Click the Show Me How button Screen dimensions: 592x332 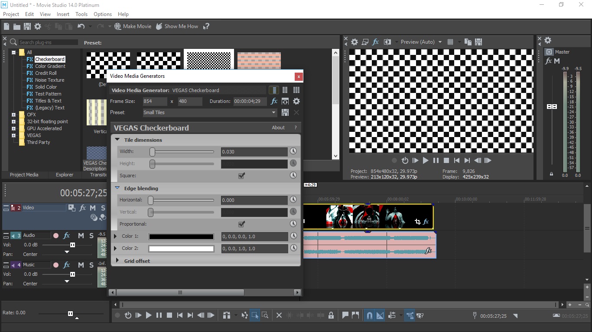(x=177, y=26)
